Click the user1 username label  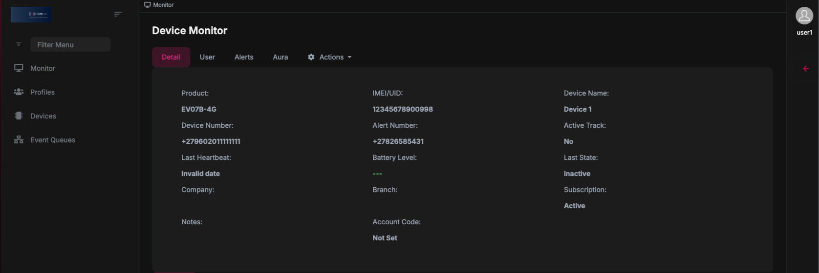(x=804, y=33)
